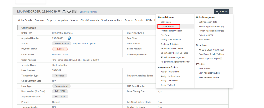Select Allow for Auto Assignment option
The width and height of the screenshot is (264, 108).
click(173, 57)
